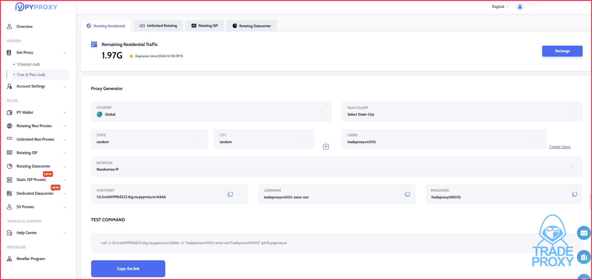Screen dimensions: 592x280
Task: Click the user profile avatar icon
Action: 520,7
